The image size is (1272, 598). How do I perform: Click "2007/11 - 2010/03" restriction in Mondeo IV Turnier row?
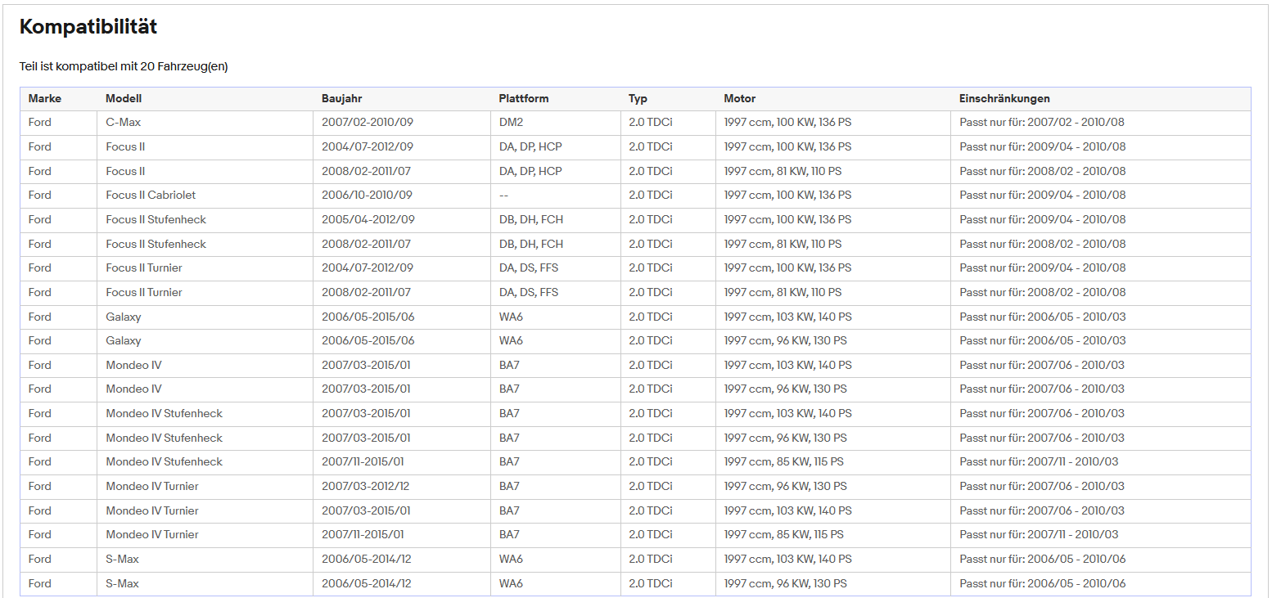[1039, 534]
